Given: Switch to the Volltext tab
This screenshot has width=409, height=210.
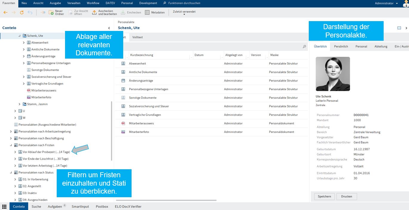Looking at the screenshot, I should click(x=138, y=37).
